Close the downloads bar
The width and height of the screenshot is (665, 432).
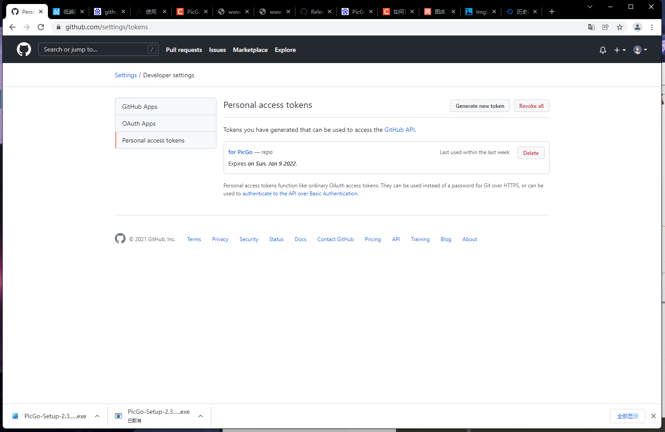[653, 416]
